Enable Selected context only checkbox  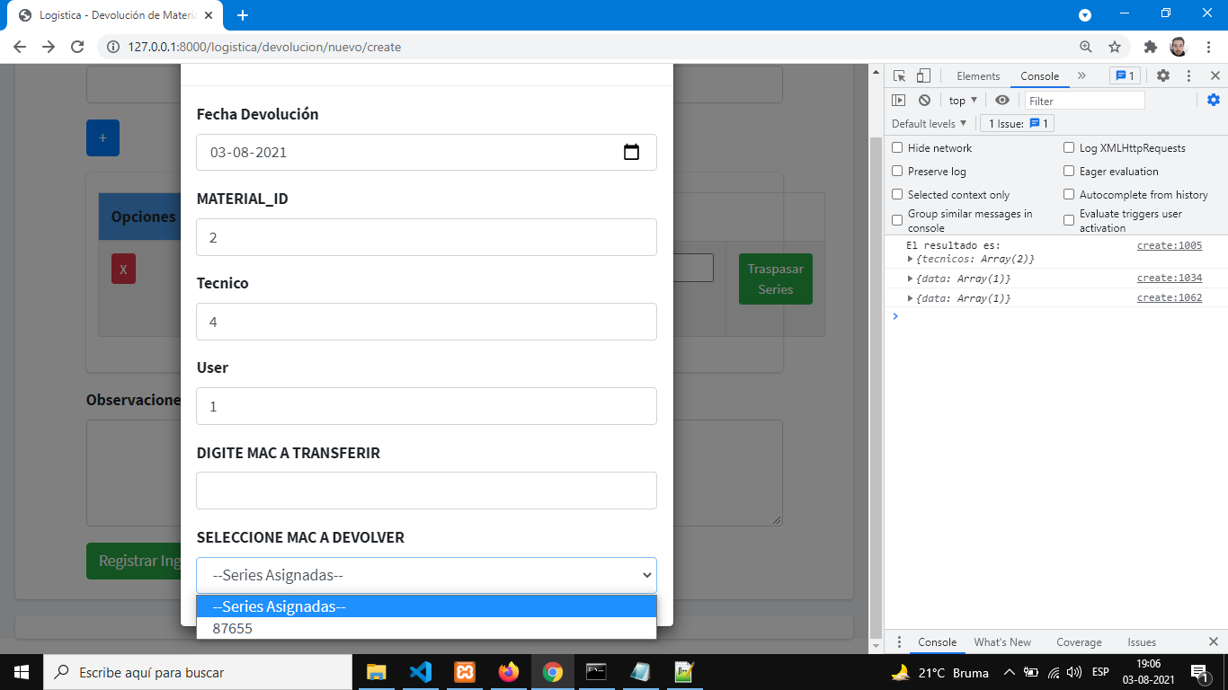click(x=897, y=194)
